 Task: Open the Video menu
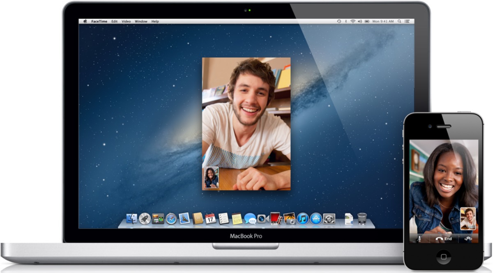126,21
